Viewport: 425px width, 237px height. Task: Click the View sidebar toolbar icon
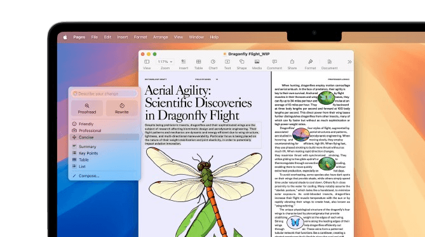[x=147, y=62]
